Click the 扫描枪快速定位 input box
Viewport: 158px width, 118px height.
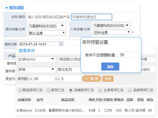(x=92, y=17)
